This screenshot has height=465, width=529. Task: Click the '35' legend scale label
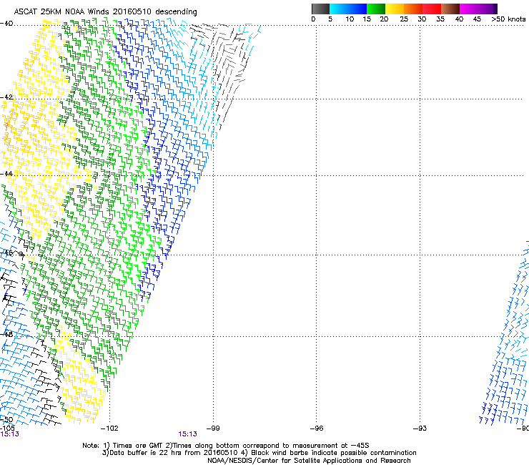[440, 19]
